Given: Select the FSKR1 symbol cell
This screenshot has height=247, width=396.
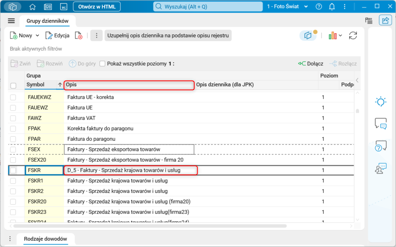Looking at the screenshot, I should [44, 181].
